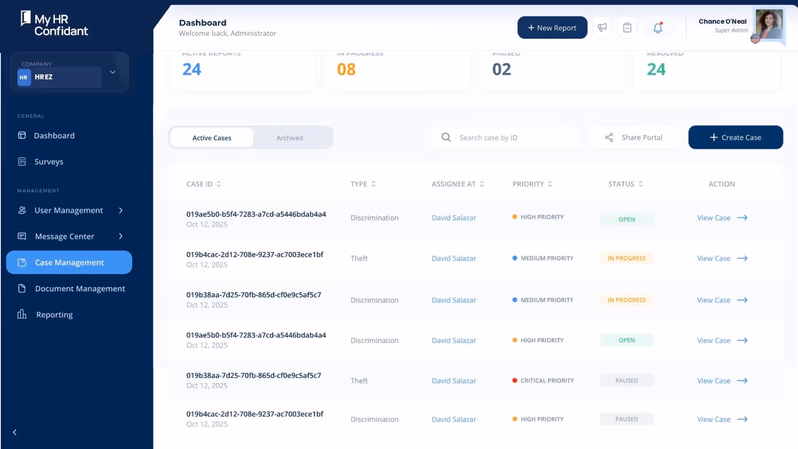Screen dimensions: 798x449
Task: Click the Reporting bar chart icon
Action: (x=22, y=314)
